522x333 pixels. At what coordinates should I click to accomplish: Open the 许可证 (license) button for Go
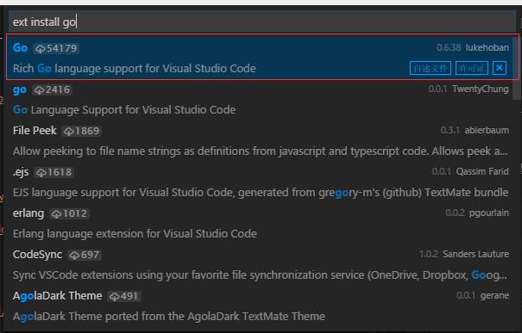(472, 68)
